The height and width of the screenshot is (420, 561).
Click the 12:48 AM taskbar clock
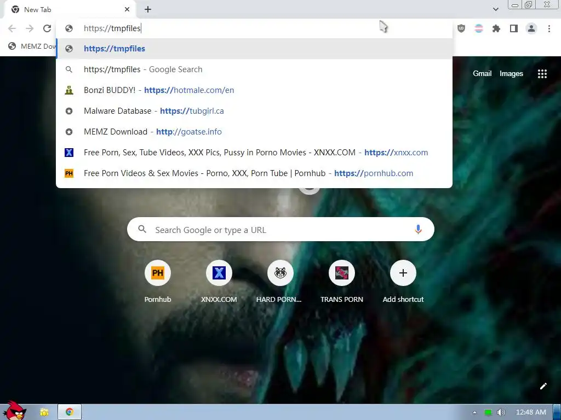pos(531,412)
